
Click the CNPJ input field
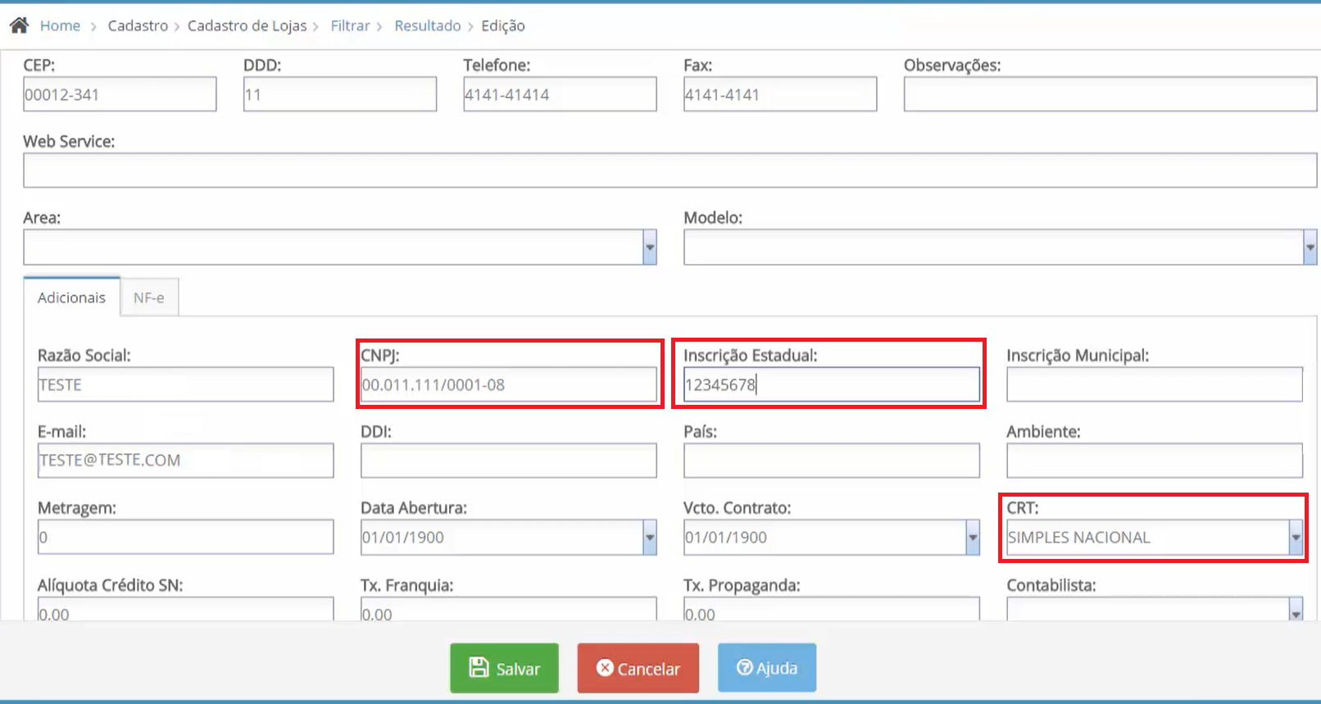(509, 384)
